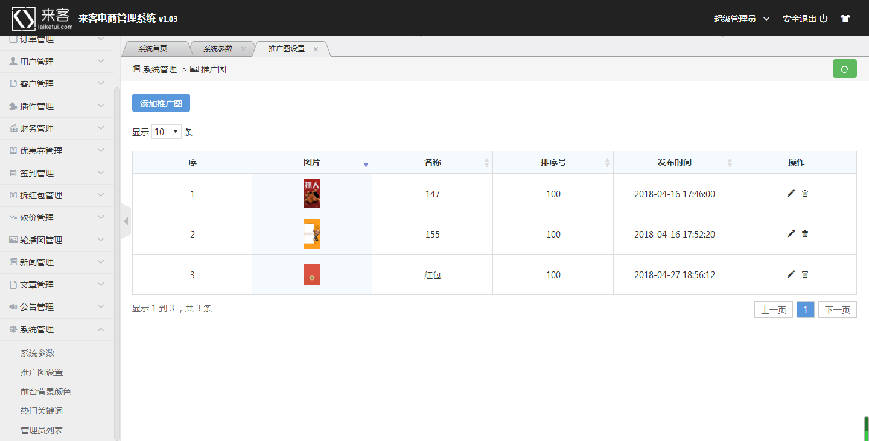Image resolution: width=869 pixels, height=441 pixels.
Task: Click the 来客 laiketui logo
Action: coord(43,19)
